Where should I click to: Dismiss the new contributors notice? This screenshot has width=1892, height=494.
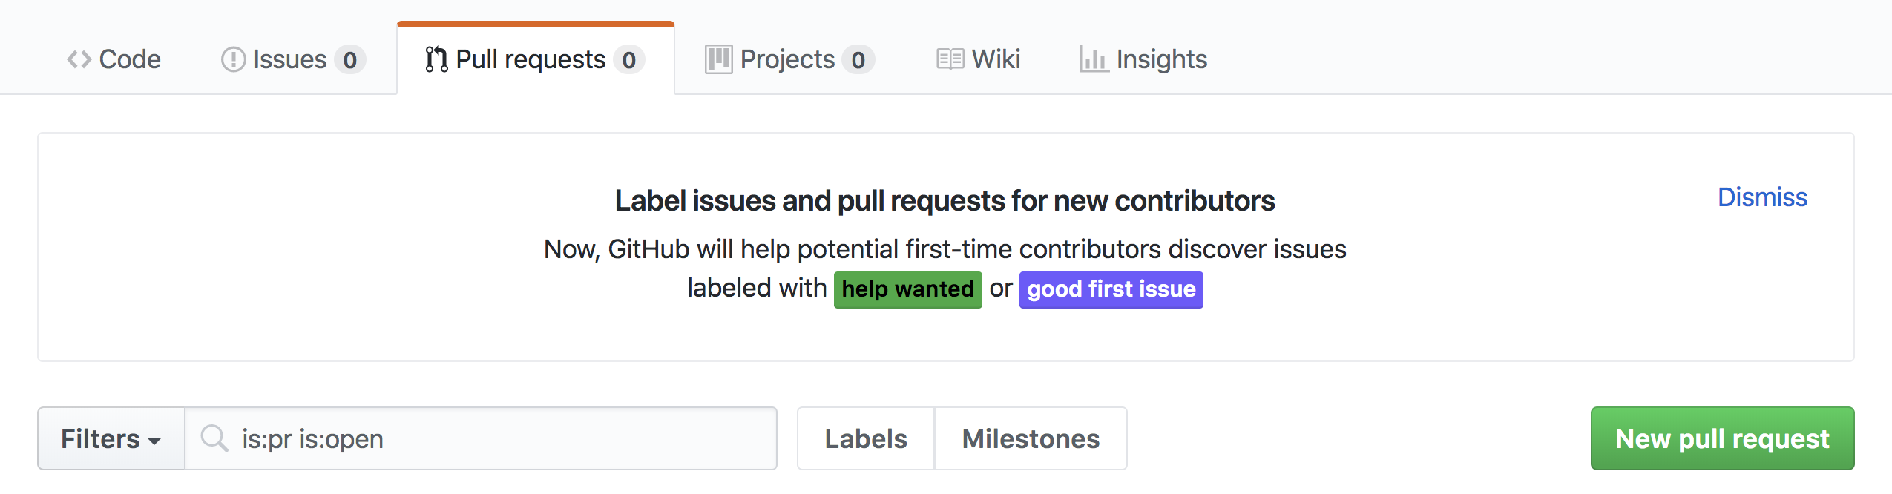1762,197
